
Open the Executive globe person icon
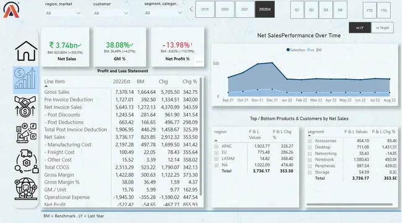pyautogui.click(x=26, y=188)
